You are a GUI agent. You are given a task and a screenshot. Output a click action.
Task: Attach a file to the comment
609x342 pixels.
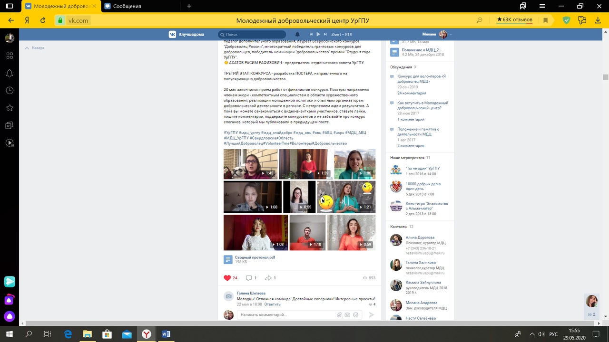(x=339, y=315)
